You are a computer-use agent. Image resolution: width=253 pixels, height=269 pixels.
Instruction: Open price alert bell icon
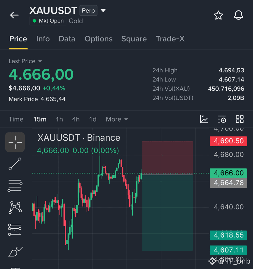pyautogui.click(x=238, y=15)
